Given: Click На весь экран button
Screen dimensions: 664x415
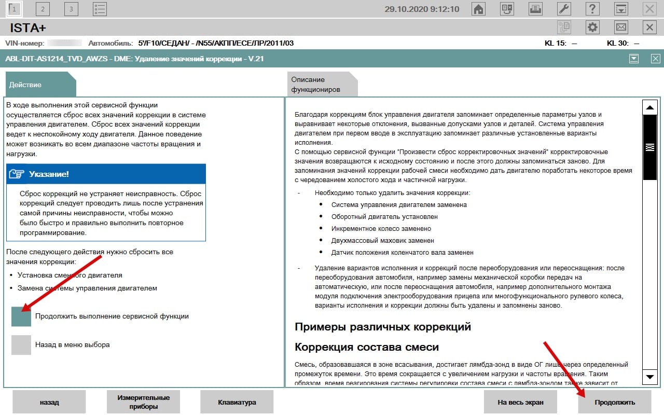Looking at the screenshot, I should click(x=520, y=402).
